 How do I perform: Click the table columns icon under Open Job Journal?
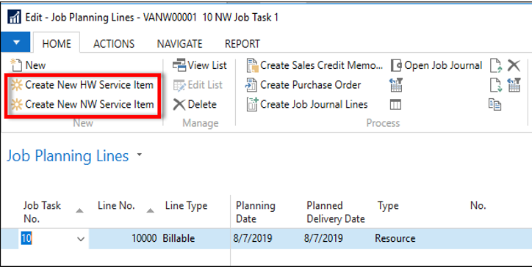coord(395,105)
